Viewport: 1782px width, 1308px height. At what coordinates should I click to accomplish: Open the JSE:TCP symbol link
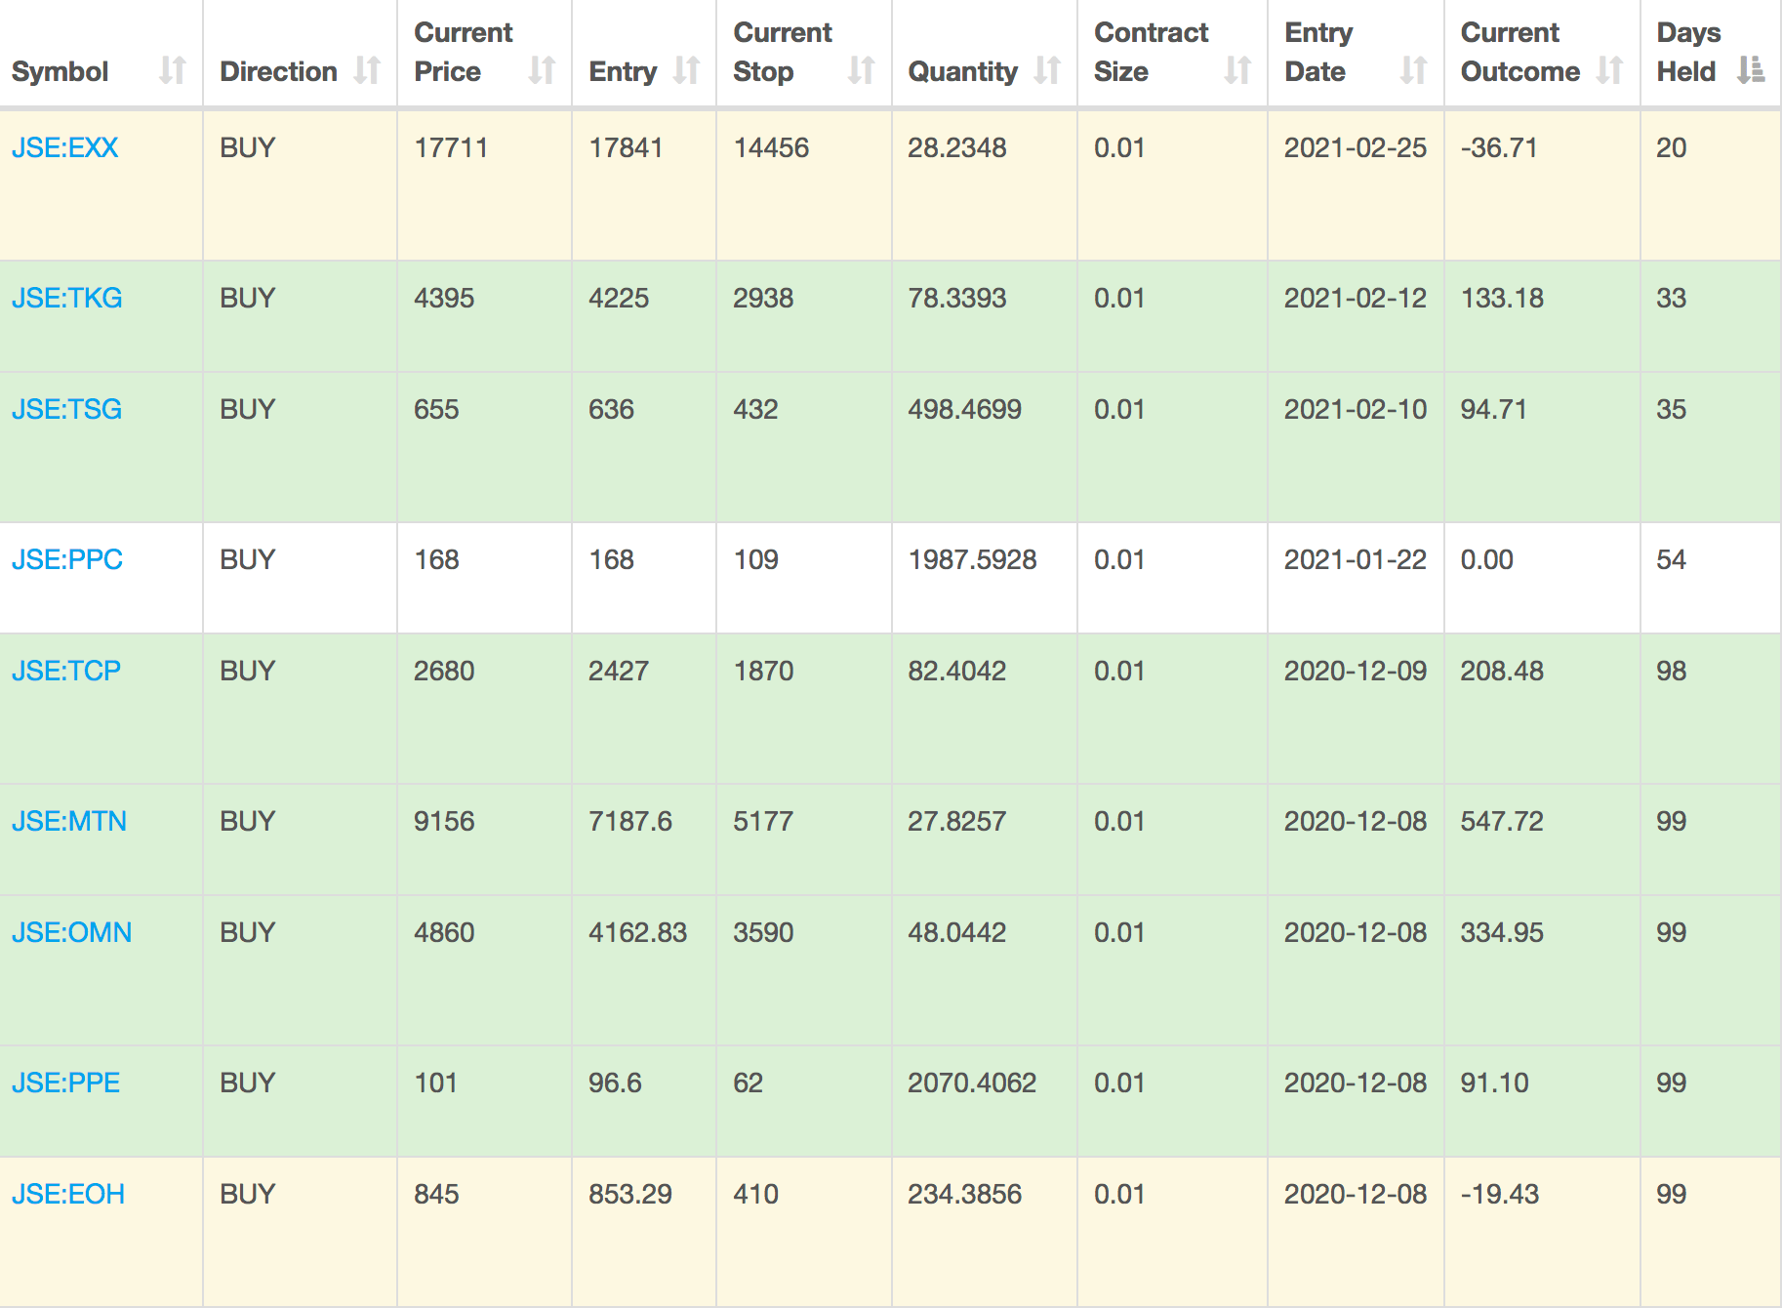click(x=66, y=671)
